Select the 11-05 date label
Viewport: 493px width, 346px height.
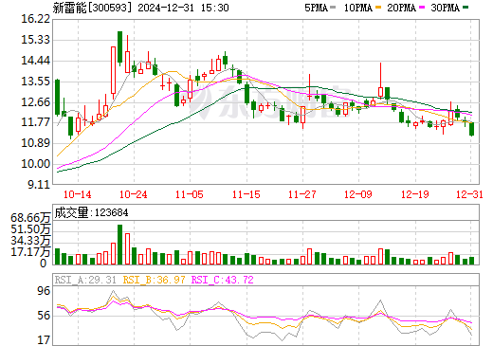coord(190,194)
